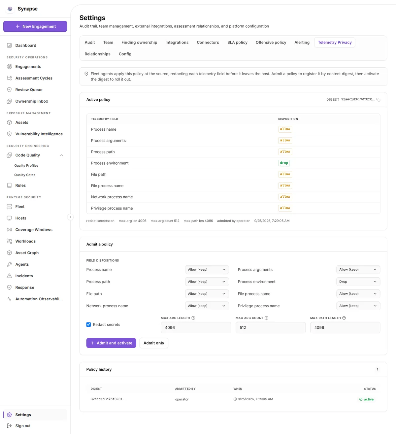Click the Code Quality icon
Image resolution: width=396 pixels, height=434 pixels.
click(9, 155)
